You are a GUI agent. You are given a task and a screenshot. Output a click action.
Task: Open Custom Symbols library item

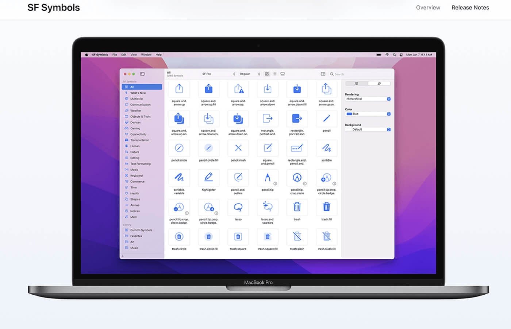[x=142, y=230]
